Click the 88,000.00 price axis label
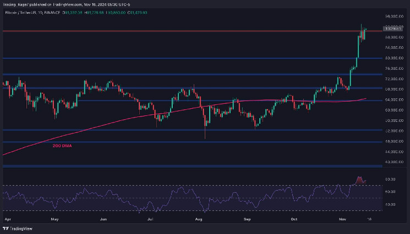The height and width of the screenshot is (234, 410). 392,37
